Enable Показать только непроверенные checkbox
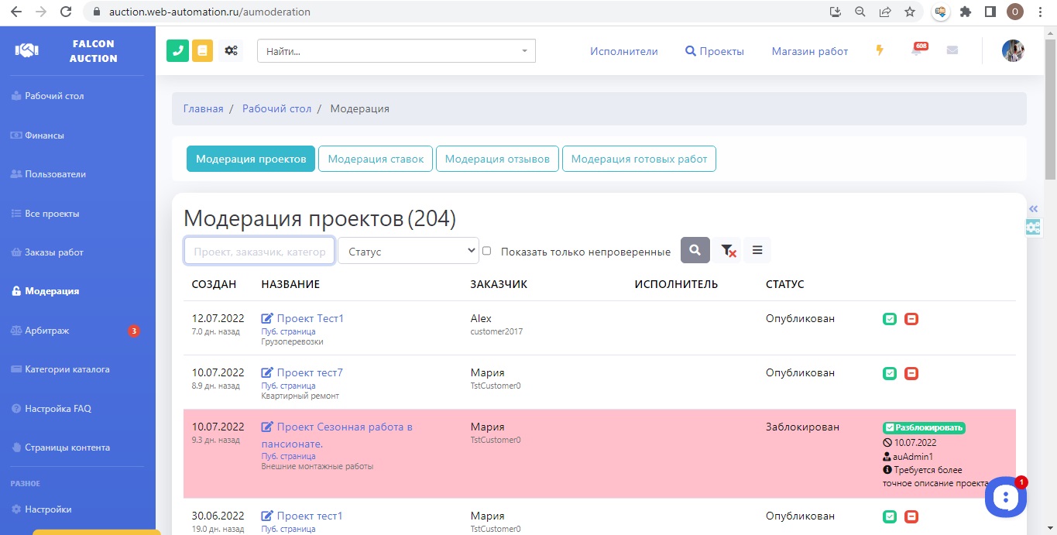The height and width of the screenshot is (535, 1057). pyautogui.click(x=487, y=251)
